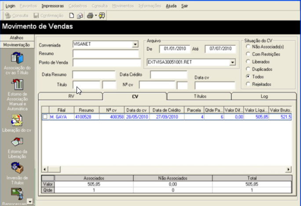
Task: Click the horizontal scrollbar thumb
Action: [x=54, y=169]
